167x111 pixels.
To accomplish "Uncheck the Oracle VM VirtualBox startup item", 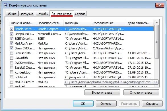I will 11,29.
